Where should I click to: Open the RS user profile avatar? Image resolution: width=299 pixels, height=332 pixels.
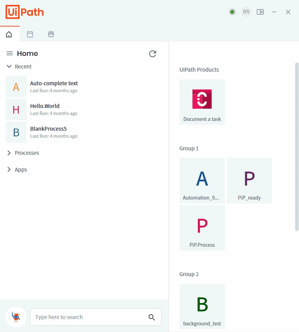click(246, 12)
